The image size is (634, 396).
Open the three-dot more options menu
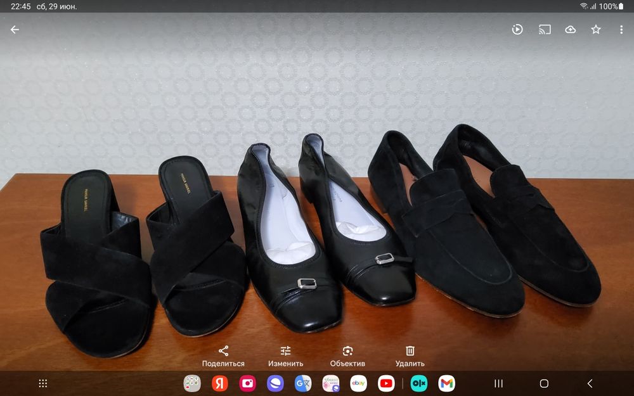[621, 30]
